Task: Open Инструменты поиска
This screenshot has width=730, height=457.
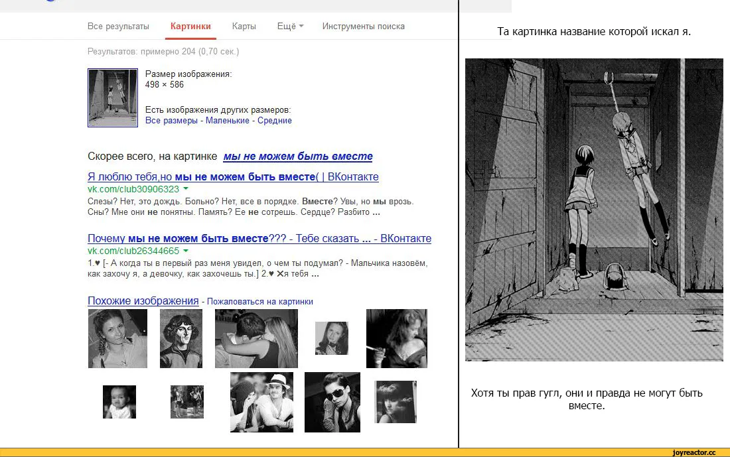Action: 363,27
